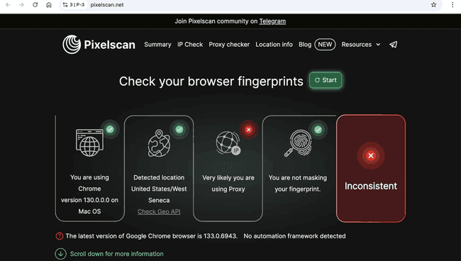
Task: Click Scroll down for more information
Action: 117,254
